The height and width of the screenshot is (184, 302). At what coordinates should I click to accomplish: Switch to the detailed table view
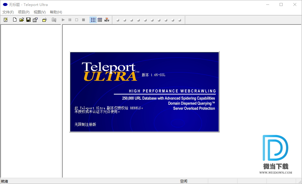click(100, 20)
